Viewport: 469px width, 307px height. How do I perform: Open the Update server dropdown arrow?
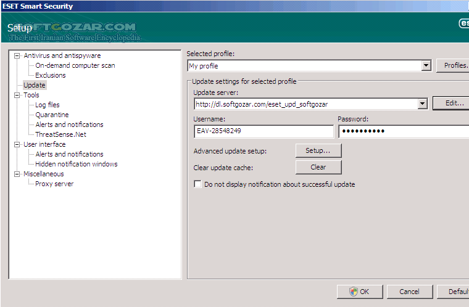coord(422,104)
